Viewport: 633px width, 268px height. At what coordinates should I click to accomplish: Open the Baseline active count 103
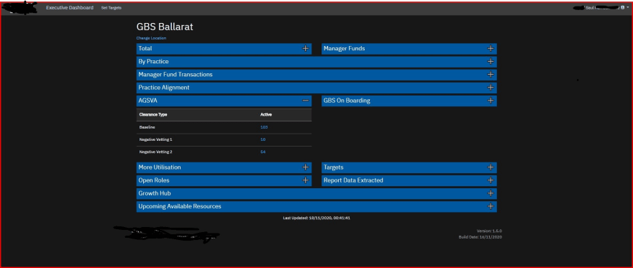coord(264,127)
